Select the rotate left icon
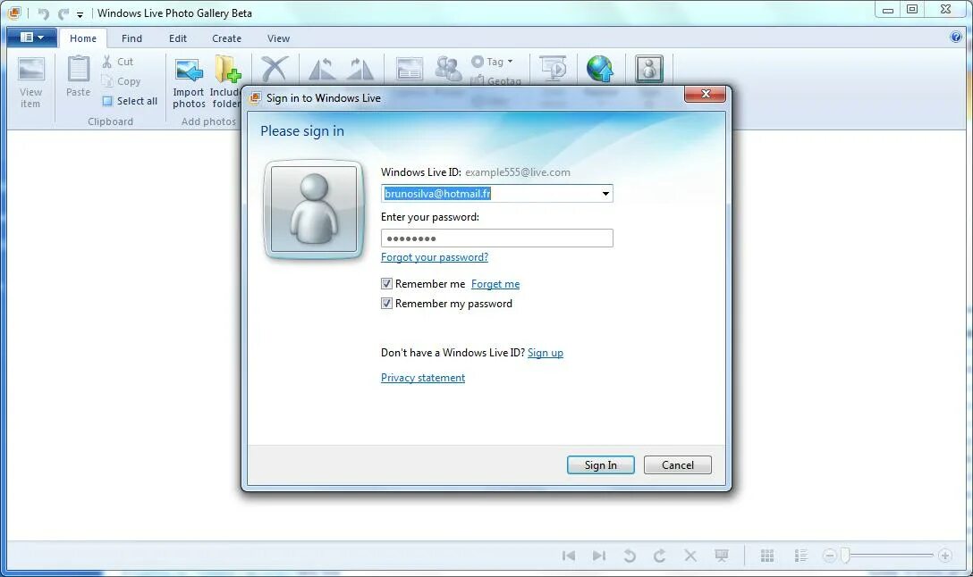 pyautogui.click(x=320, y=70)
